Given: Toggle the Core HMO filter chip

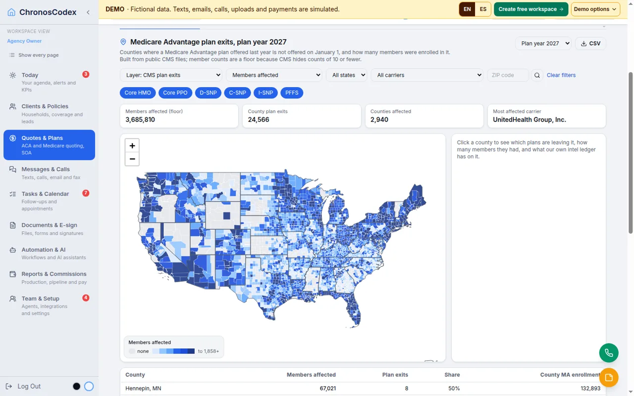Looking at the screenshot, I should pyautogui.click(x=138, y=93).
